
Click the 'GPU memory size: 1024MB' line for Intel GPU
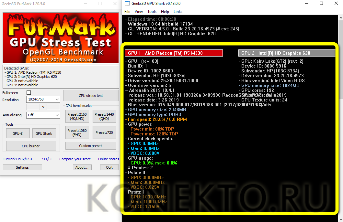pos(269,85)
